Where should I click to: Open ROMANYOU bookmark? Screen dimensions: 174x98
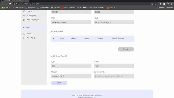83,8
